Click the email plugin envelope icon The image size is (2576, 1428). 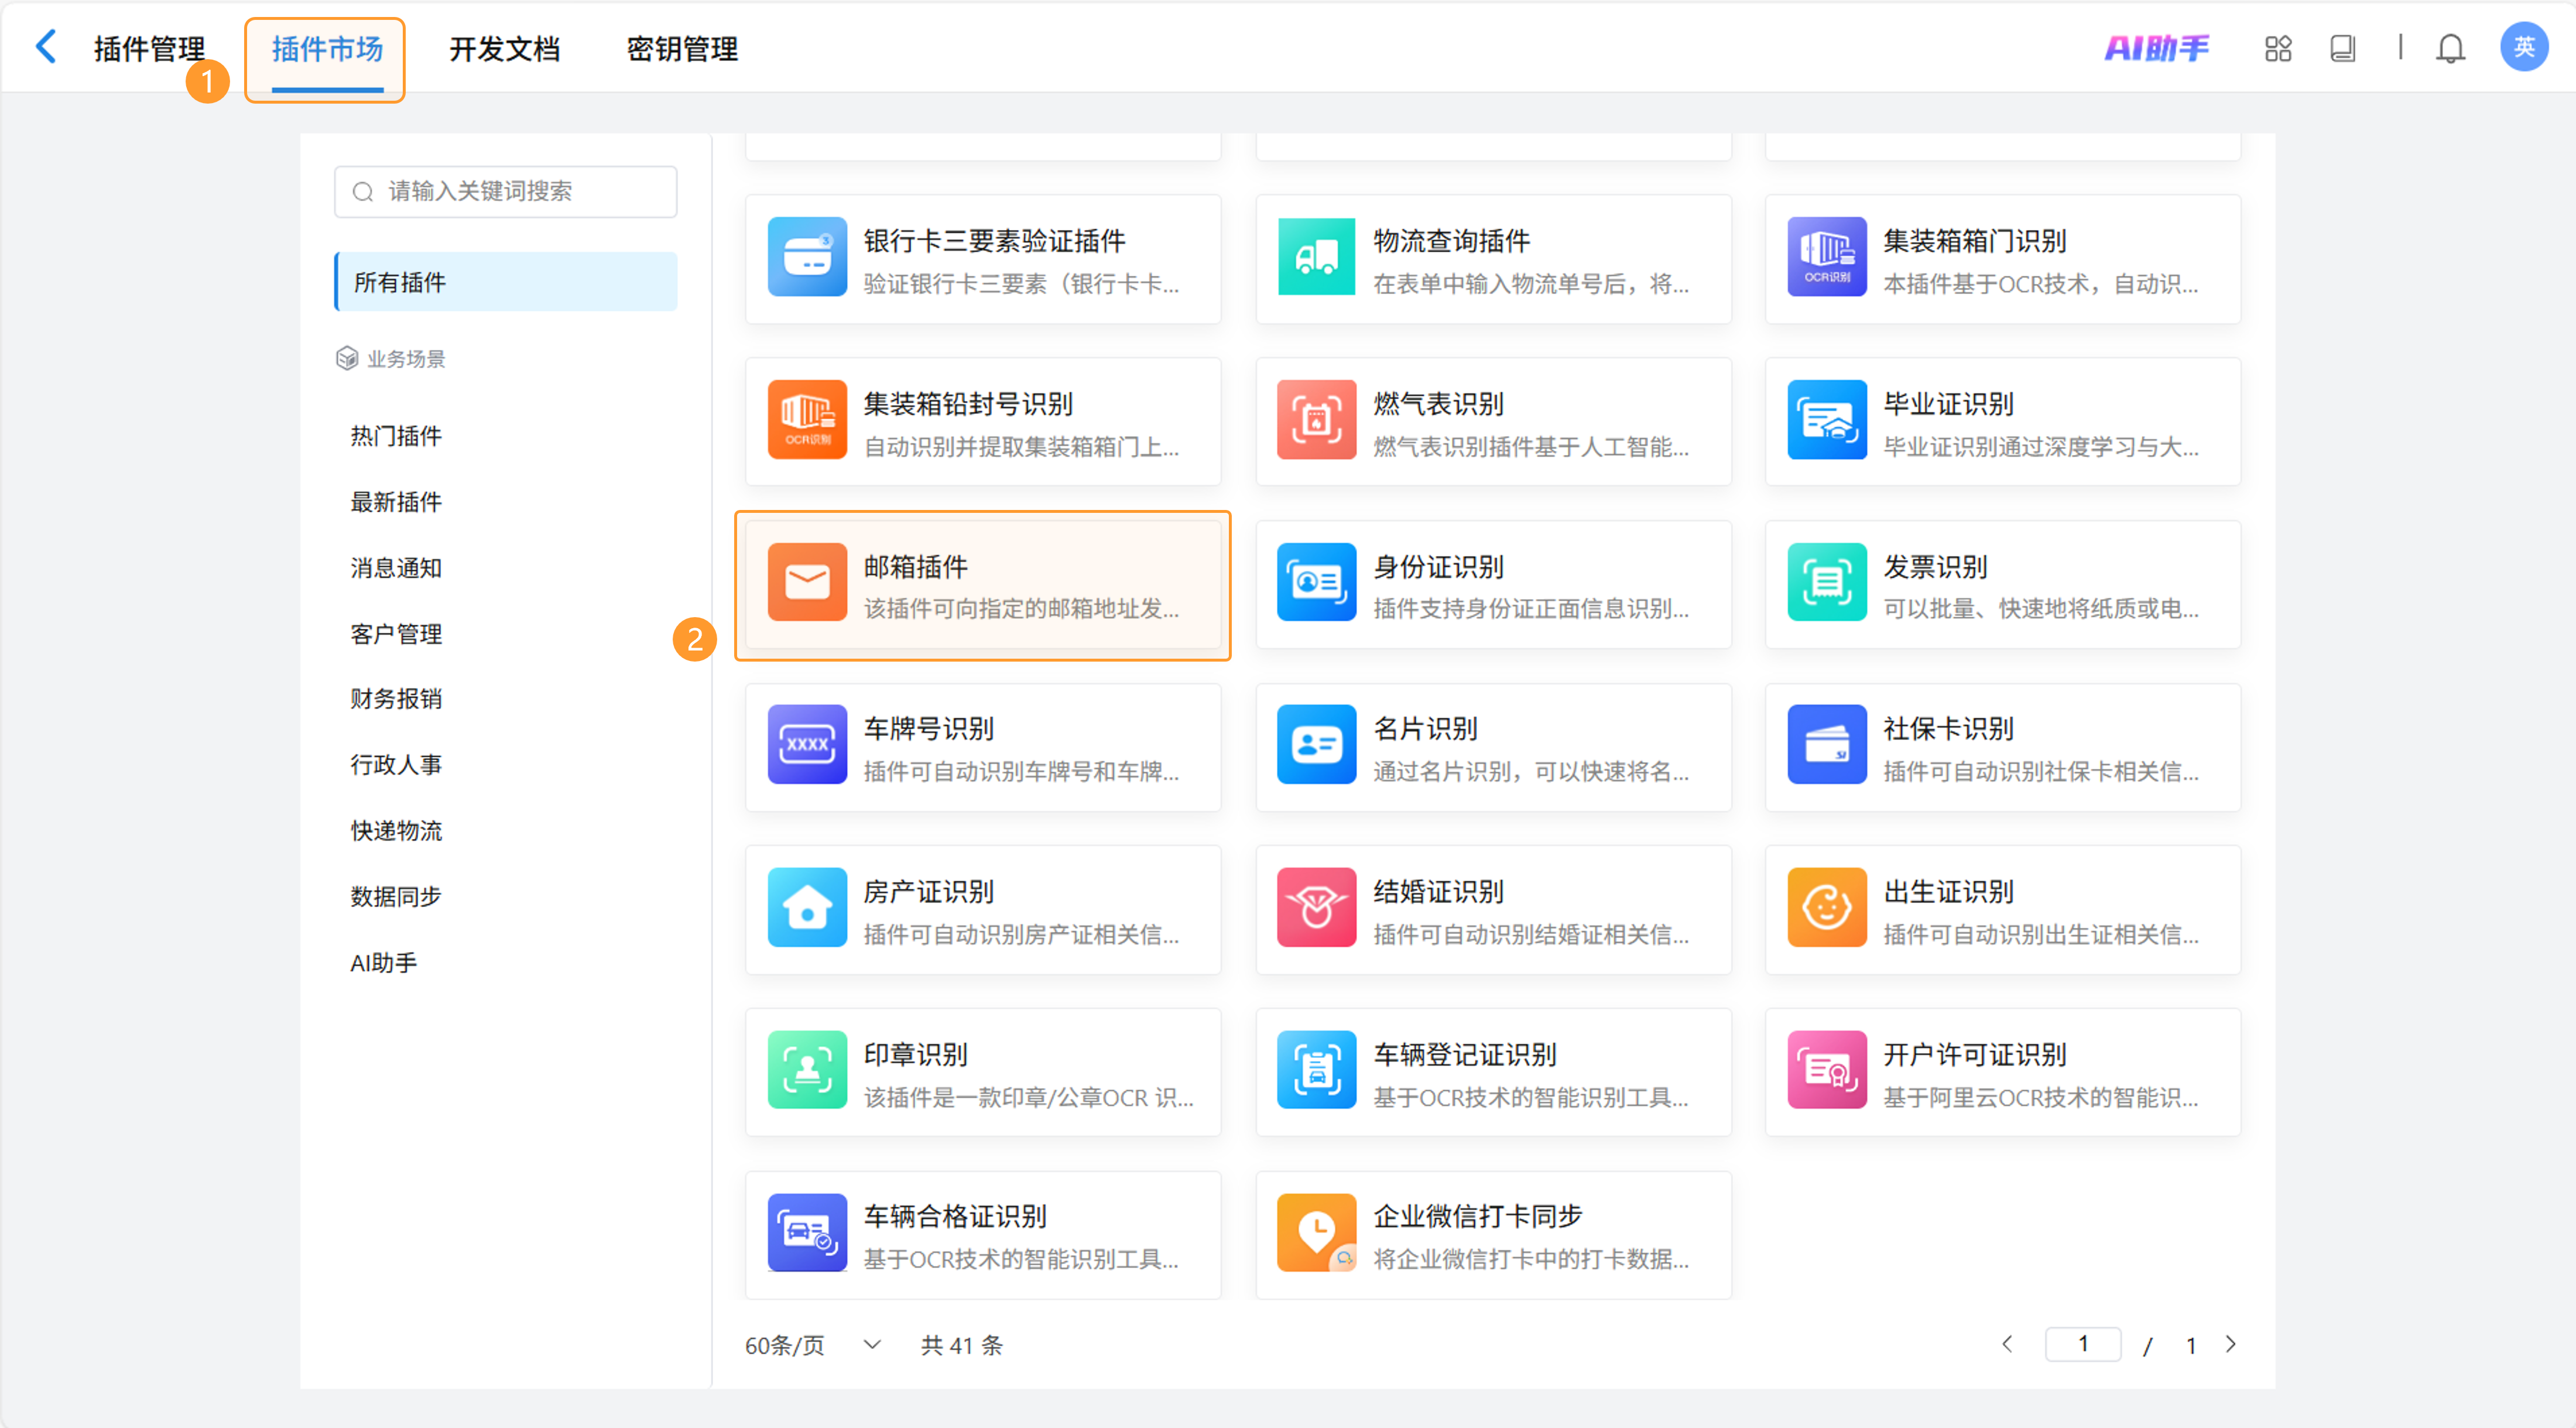[x=807, y=583]
